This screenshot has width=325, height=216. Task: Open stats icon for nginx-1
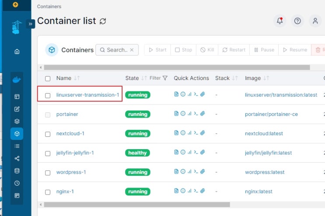point(189,191)
